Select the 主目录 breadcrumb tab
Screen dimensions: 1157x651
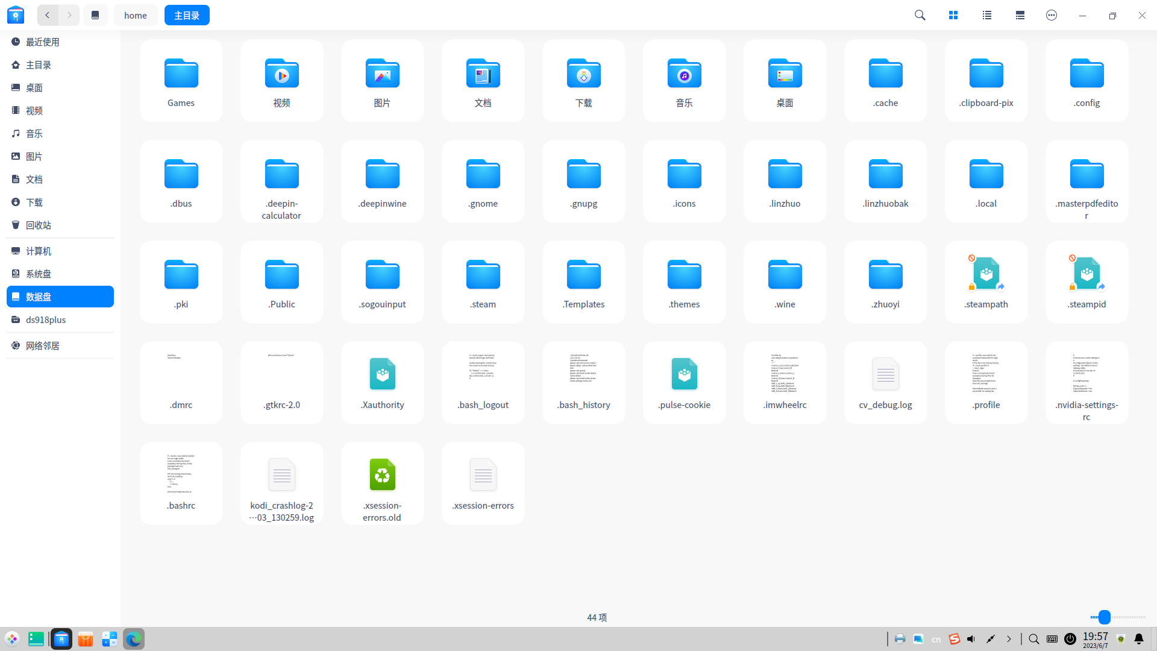click(187, 15)
